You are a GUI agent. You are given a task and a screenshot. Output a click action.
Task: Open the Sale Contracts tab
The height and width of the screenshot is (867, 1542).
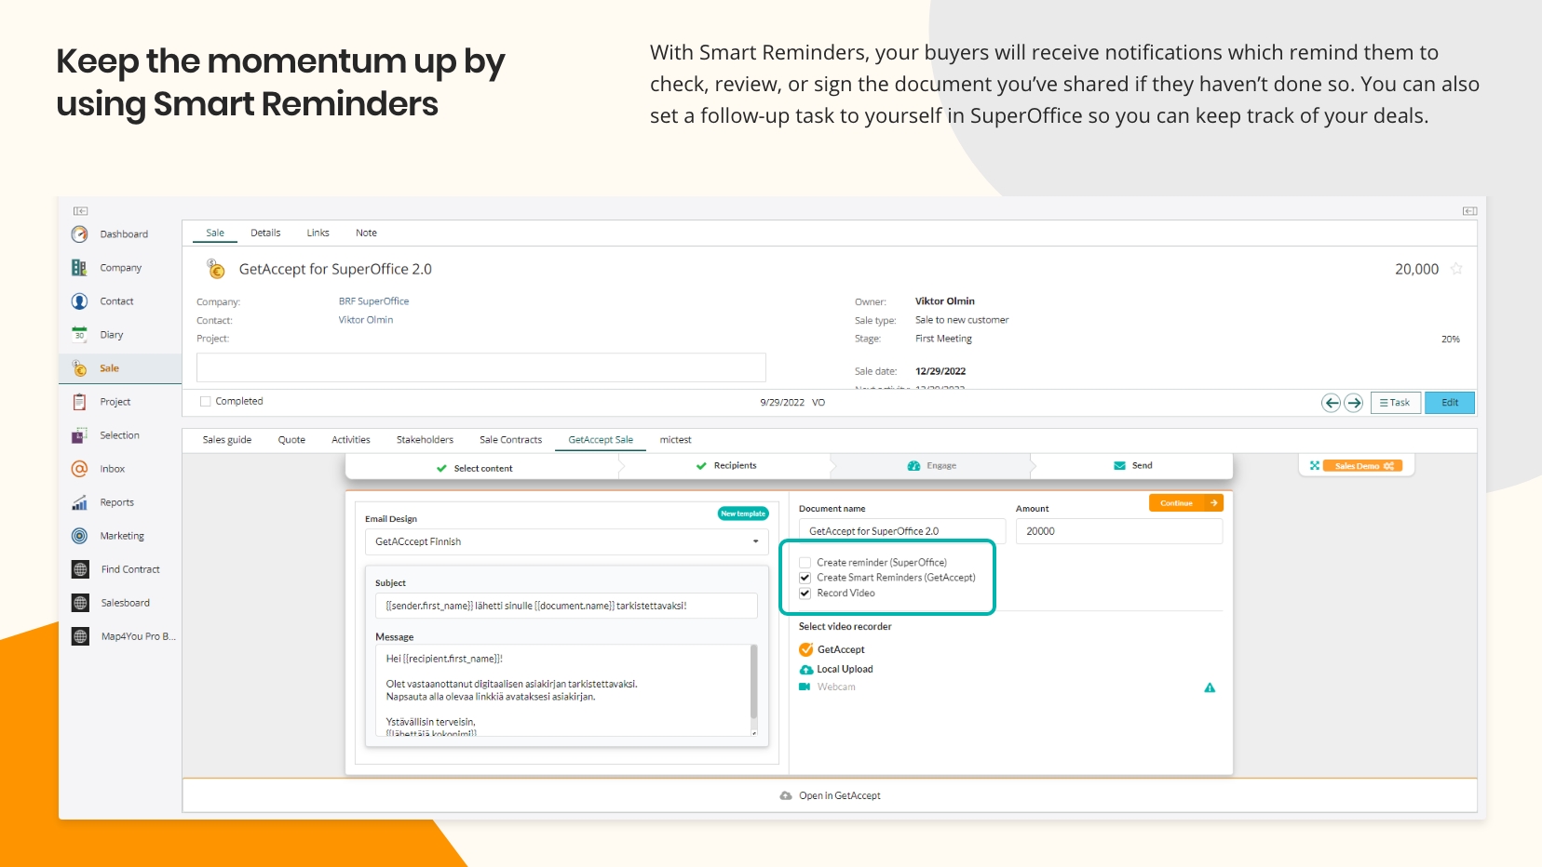[x=510, y=440]
